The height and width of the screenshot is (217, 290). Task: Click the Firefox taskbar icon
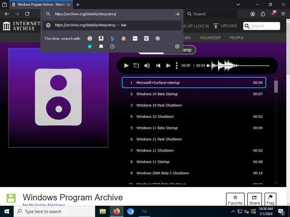coord(116,211)
